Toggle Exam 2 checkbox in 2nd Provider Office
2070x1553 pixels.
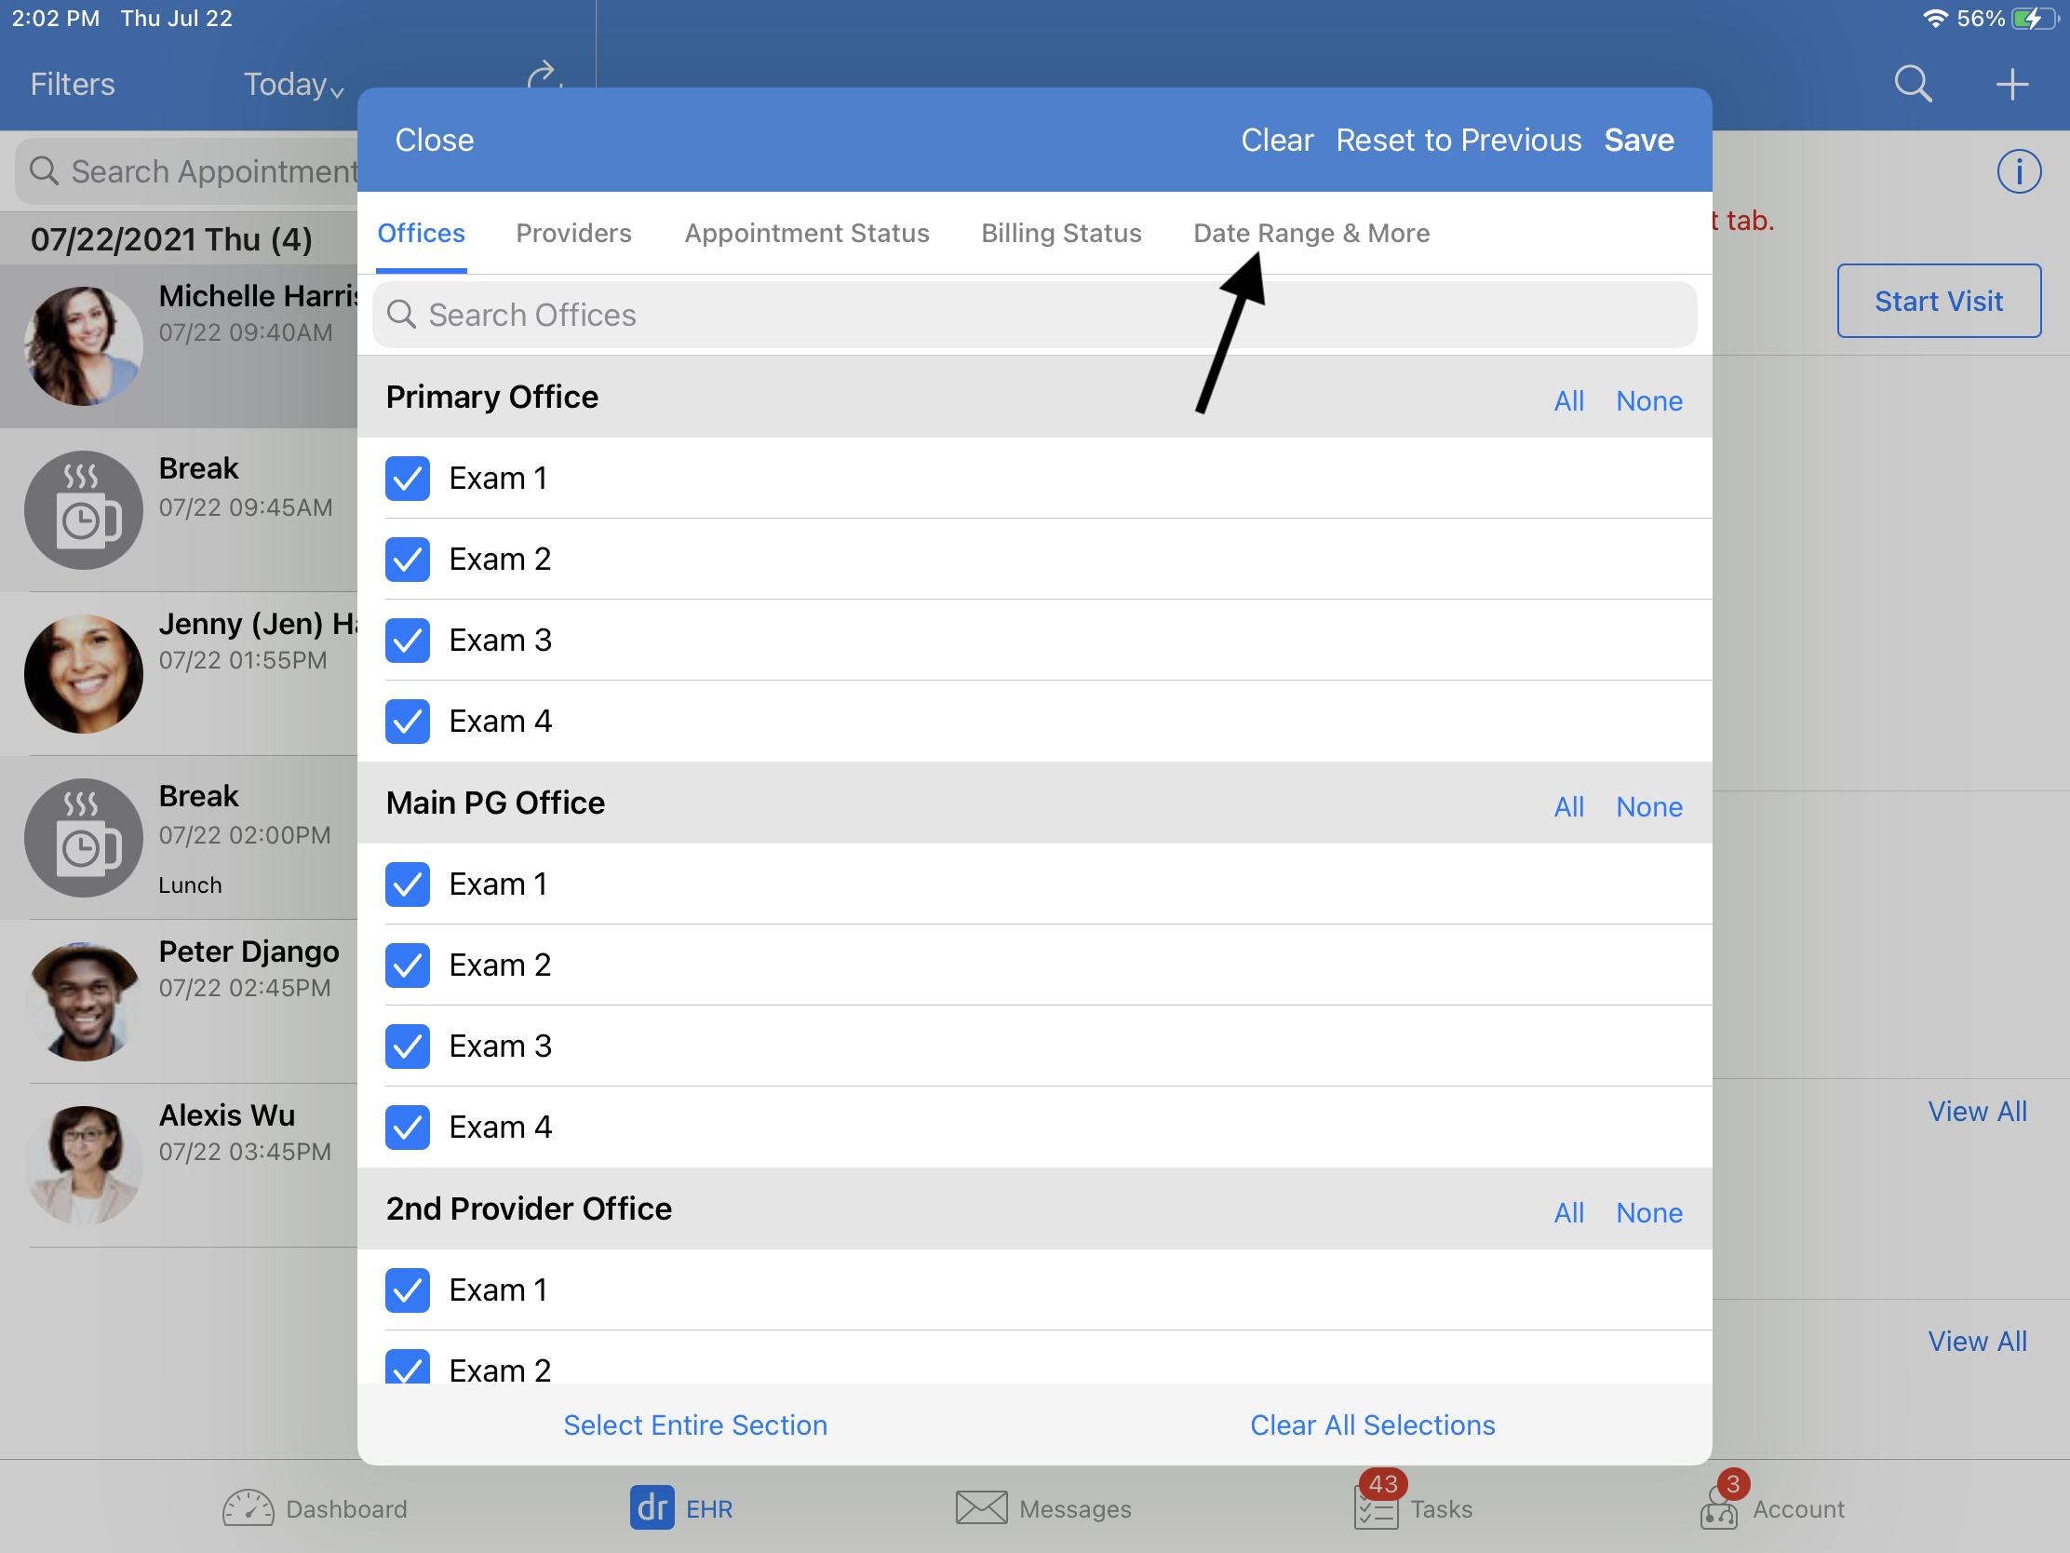click(x=408, y=1367)
